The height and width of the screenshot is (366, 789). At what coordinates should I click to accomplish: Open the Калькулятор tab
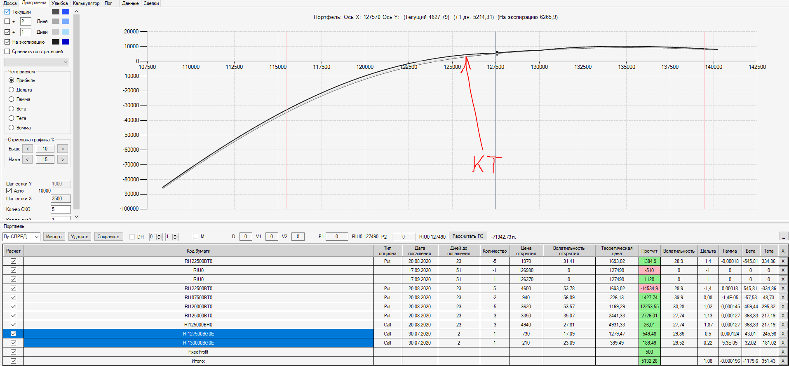coord(86,3)
